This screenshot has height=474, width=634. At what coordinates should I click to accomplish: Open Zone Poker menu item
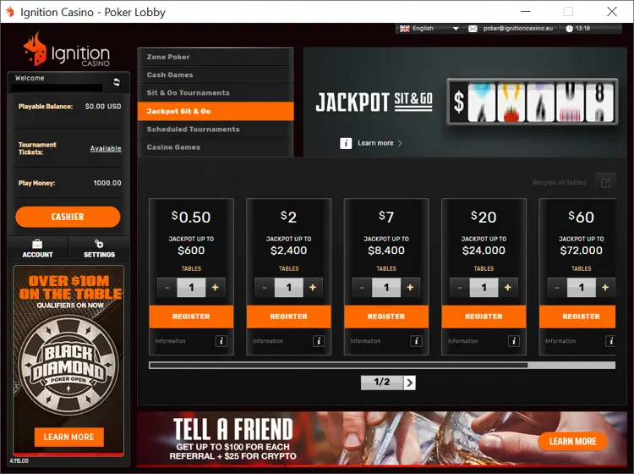[216, 57]
